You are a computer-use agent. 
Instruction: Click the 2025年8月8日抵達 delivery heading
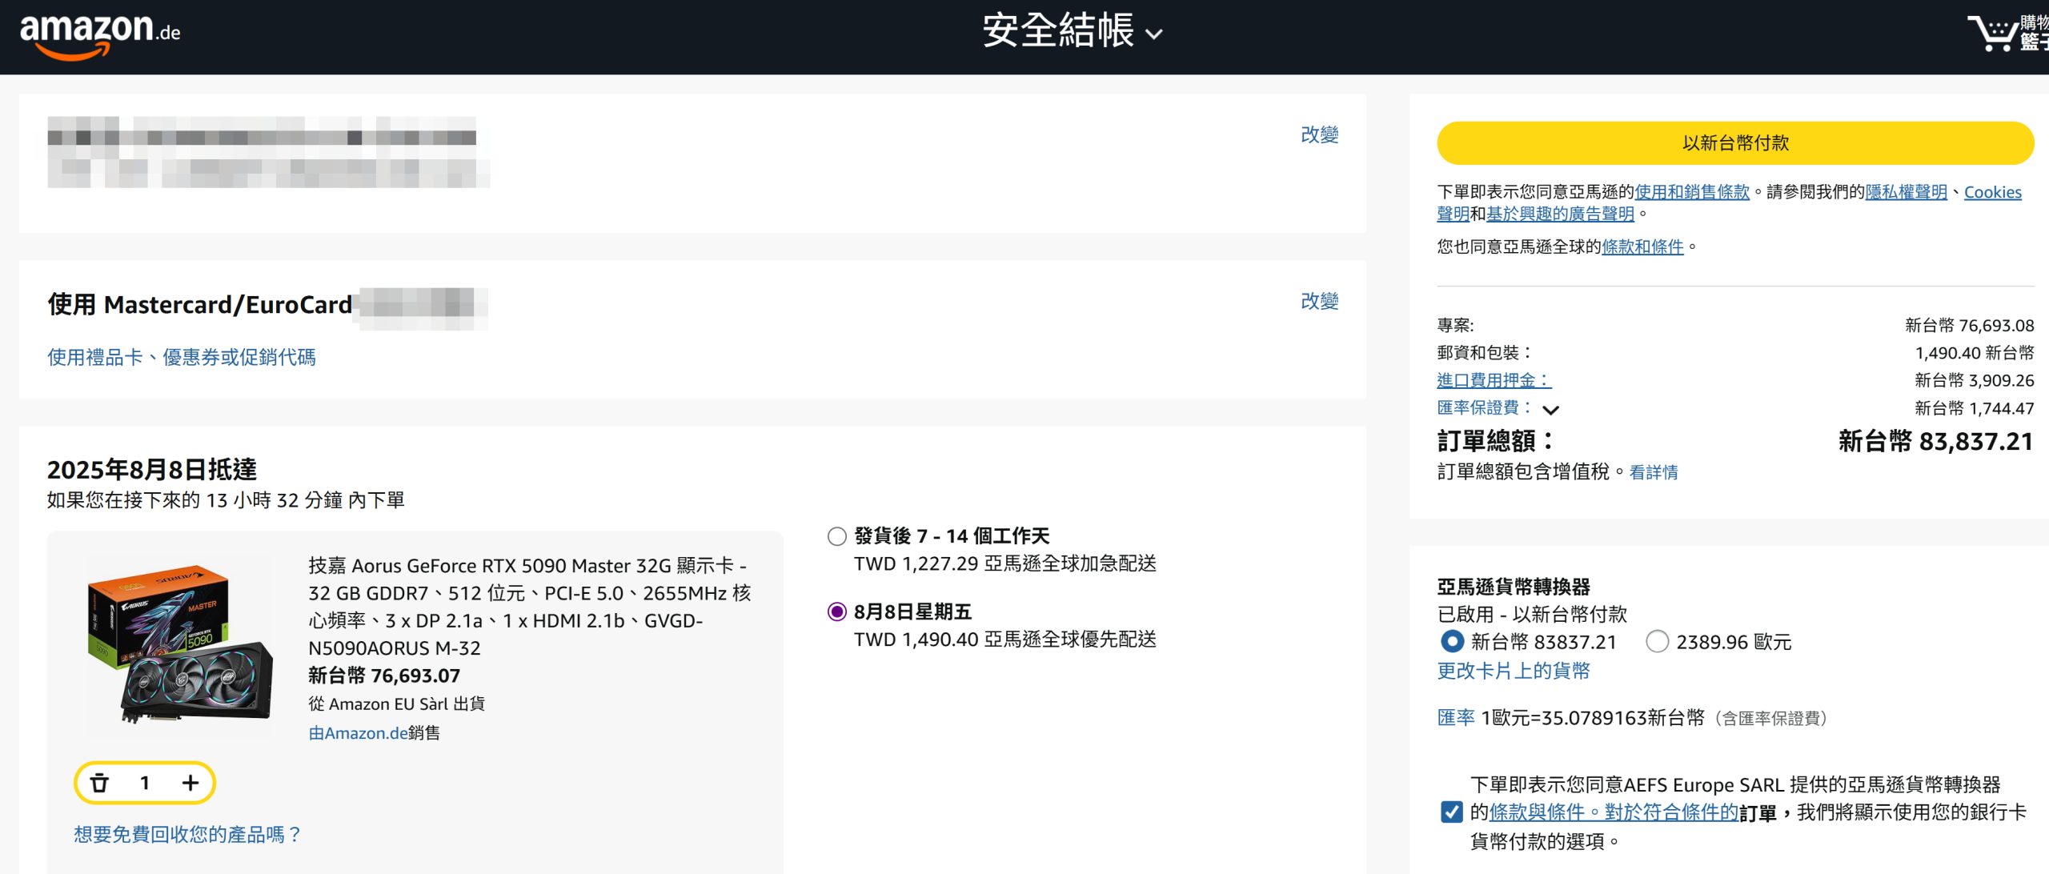tap(152, 470)
